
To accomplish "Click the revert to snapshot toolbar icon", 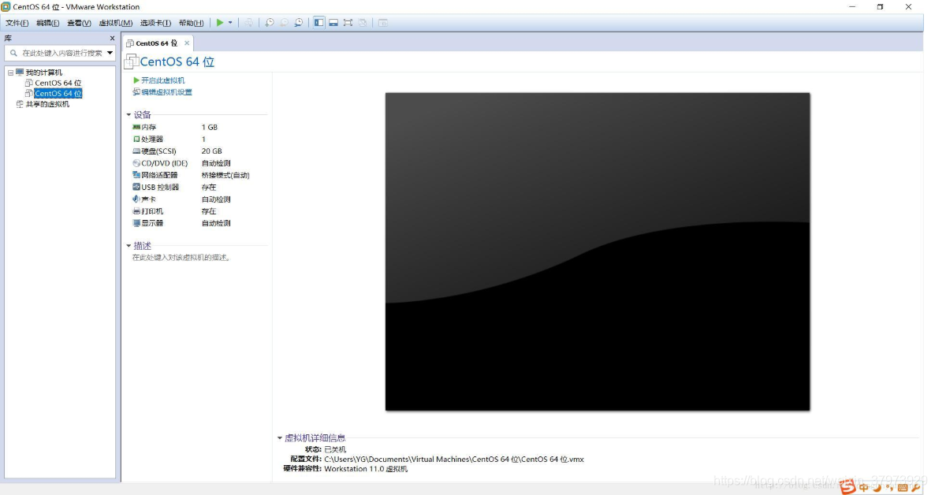I will (284, 23).
